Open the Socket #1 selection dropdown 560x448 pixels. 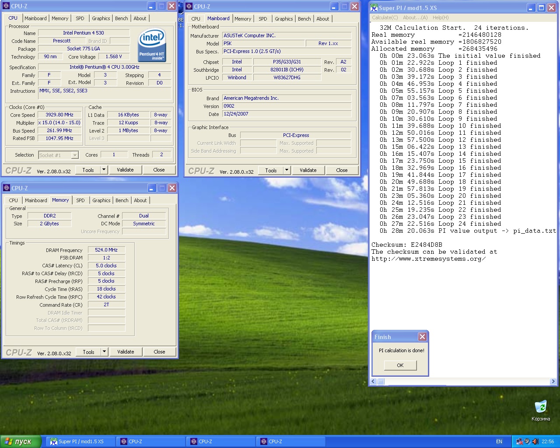click(x=75, y=155)
